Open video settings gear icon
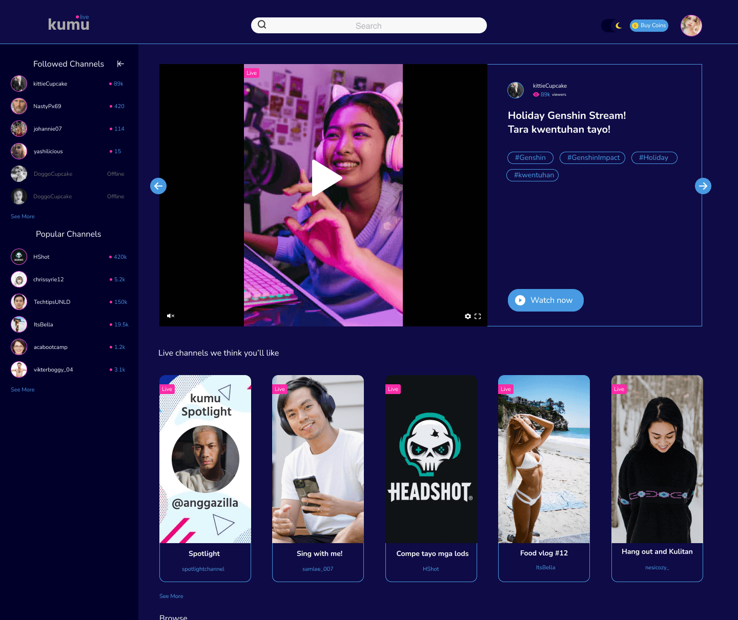738x620 pixels. (467, 316)
